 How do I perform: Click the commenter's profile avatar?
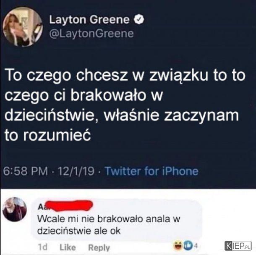point(15,209)
